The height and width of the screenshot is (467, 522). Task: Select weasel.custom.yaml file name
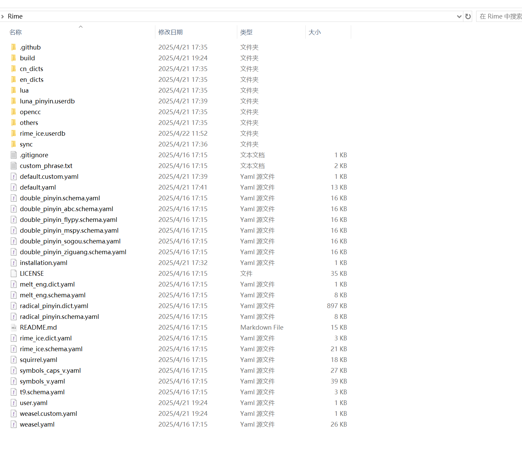49,413
